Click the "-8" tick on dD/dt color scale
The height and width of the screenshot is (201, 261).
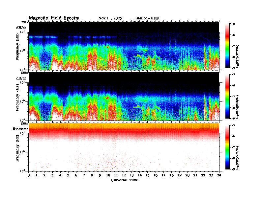(233, 108)
